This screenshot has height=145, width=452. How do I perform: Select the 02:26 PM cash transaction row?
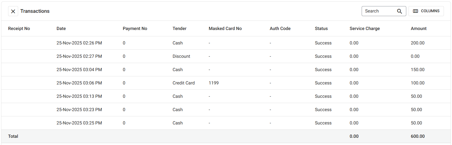point(79,43)
